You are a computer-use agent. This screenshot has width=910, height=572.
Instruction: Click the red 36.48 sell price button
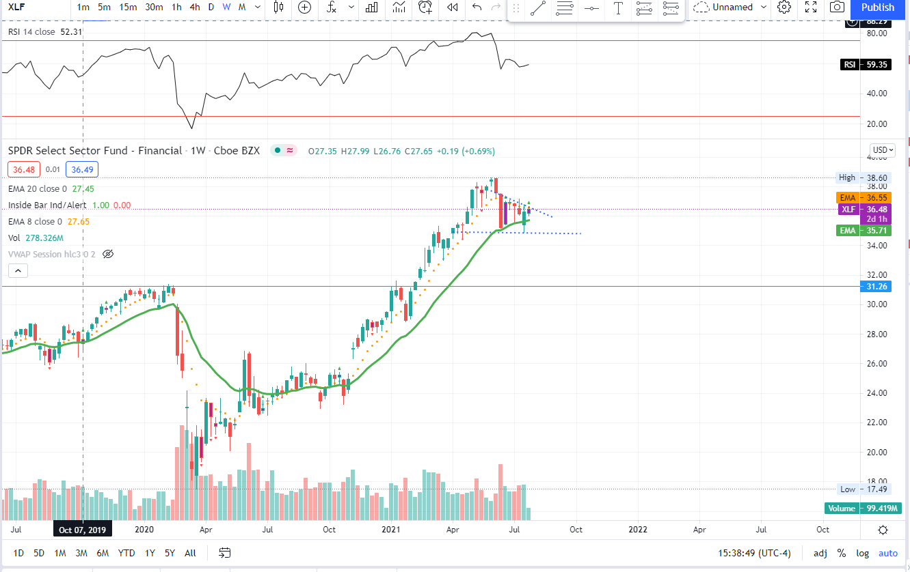pos(23,169)
